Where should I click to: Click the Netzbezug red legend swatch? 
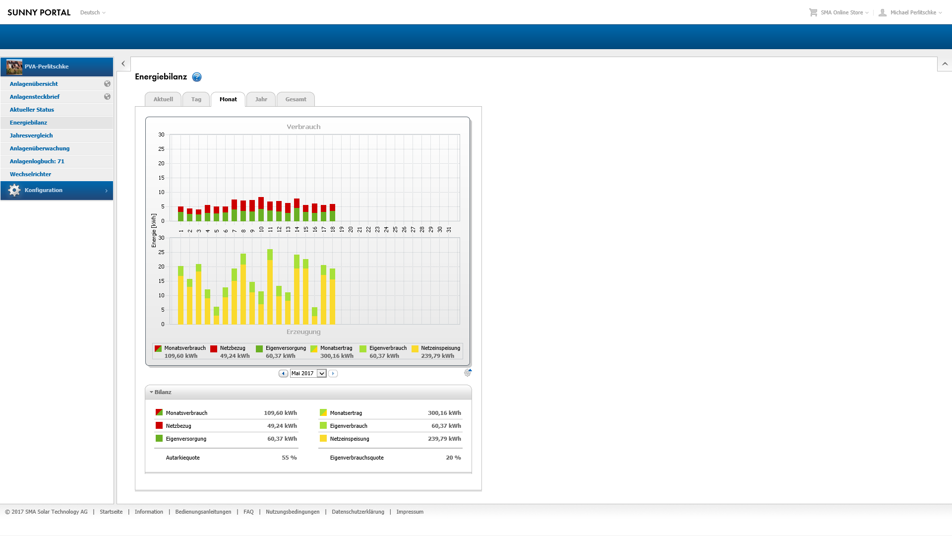coord(214,348)
